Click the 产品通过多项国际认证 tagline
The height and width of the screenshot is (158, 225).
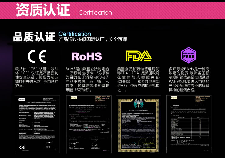(x=93, y=39)
